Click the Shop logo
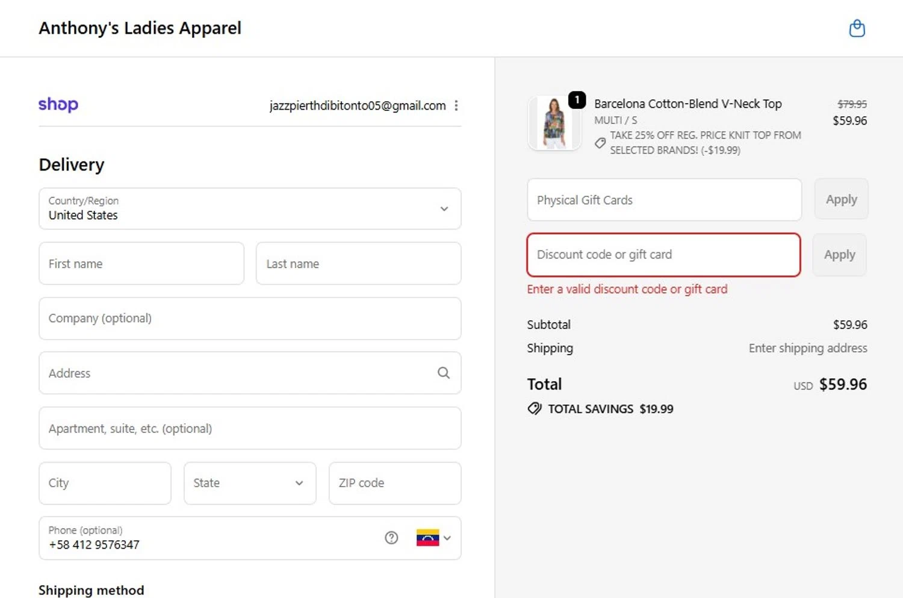The image size is (903, 598). point(58,105)
